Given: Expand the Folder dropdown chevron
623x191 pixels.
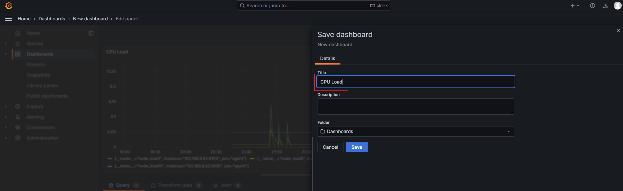Looking at the screenshot, I should (508, 131).
